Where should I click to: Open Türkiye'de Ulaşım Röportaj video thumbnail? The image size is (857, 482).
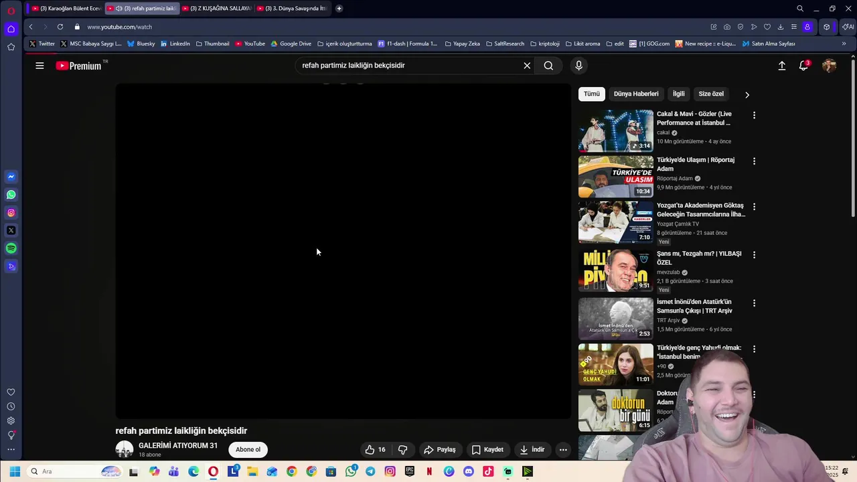616,177
